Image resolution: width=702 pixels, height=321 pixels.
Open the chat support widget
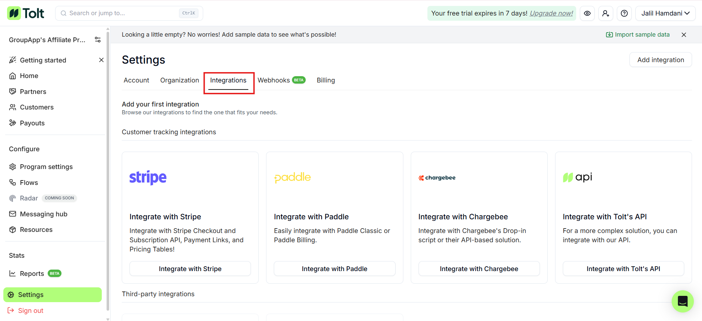pyautogui.click(x=683, y=301)
